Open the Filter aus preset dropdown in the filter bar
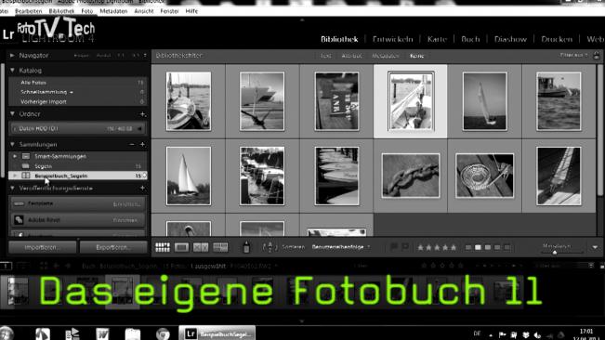605x340 pixels. pyautogui.click(x=573, y=55)
